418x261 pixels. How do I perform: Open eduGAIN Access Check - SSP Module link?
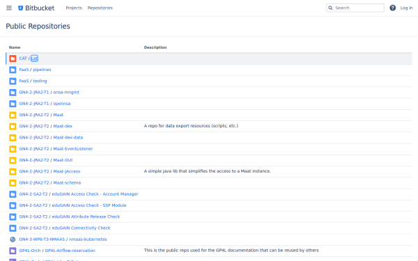tap(89, 205)
